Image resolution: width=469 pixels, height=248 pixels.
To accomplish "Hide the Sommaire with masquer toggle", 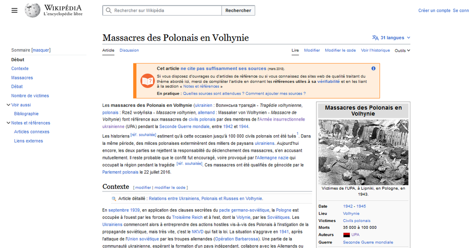I will (41, 50).
